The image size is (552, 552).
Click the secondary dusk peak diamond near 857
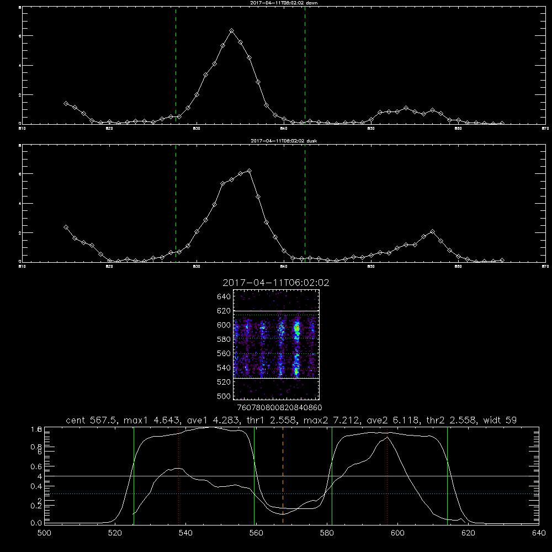coord(432,232)
